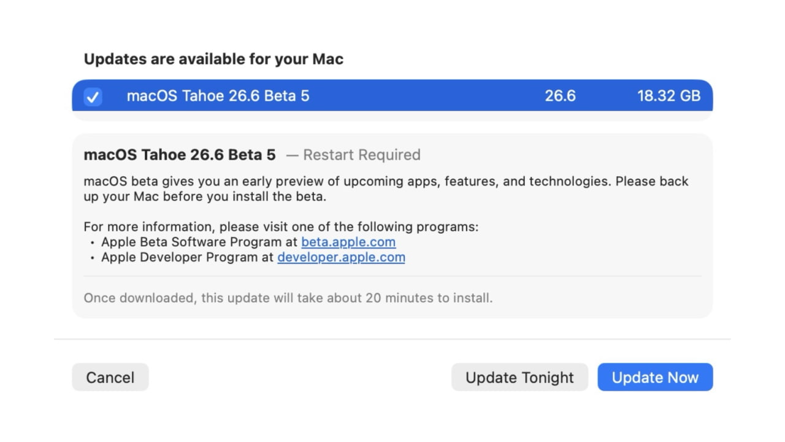This screenshot has height=442, width=785.
Task: Click the Update Now button
Action: [x=655, y=378]
